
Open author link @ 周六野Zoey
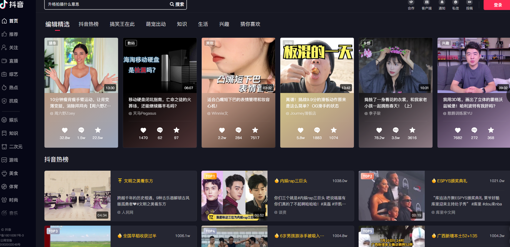[62, 113]
